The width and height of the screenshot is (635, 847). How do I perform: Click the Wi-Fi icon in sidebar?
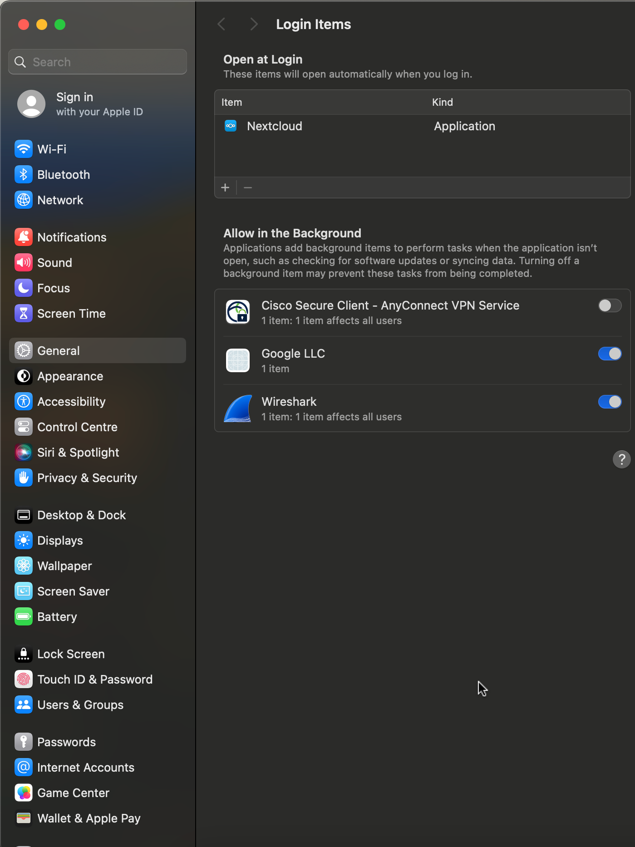tap(23, 149)
